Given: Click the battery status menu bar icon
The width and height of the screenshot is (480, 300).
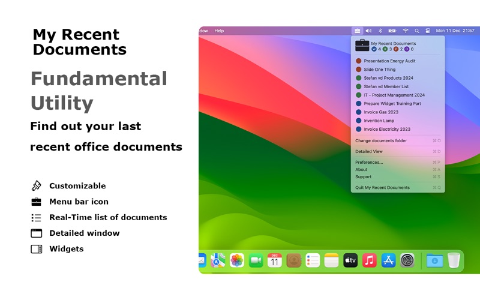Looking at the screenshot, I should [392, 31].
